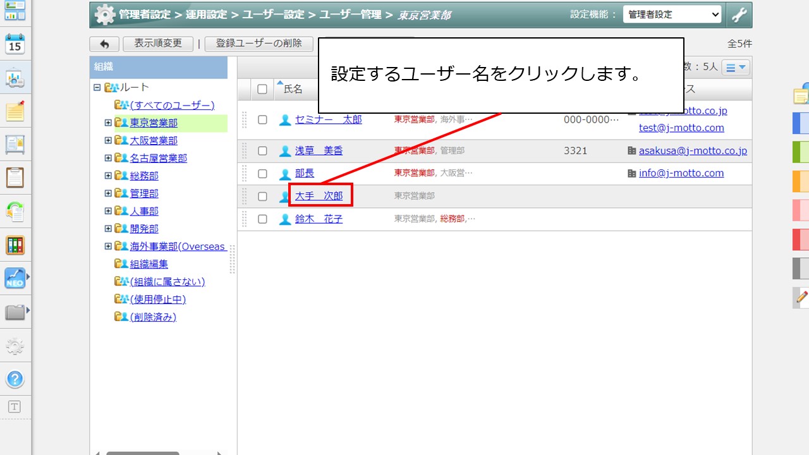This screenshot has height=455, width=809.
Task: Open the statistics chart tool in the sidebar
Action: coord(14,78)
